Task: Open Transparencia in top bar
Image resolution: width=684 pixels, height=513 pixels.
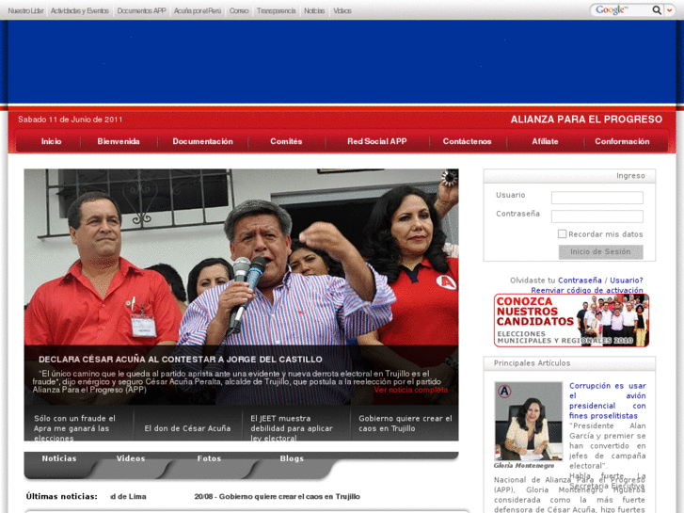Action: pos(276,11)
